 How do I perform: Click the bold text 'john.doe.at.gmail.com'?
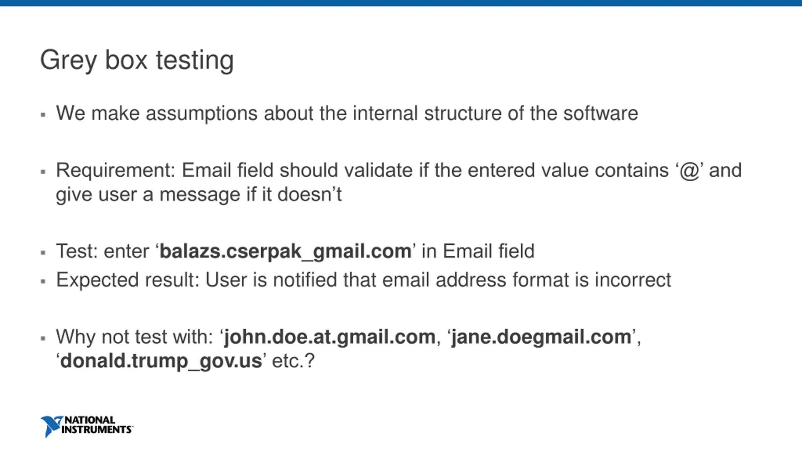pos(330,337)
